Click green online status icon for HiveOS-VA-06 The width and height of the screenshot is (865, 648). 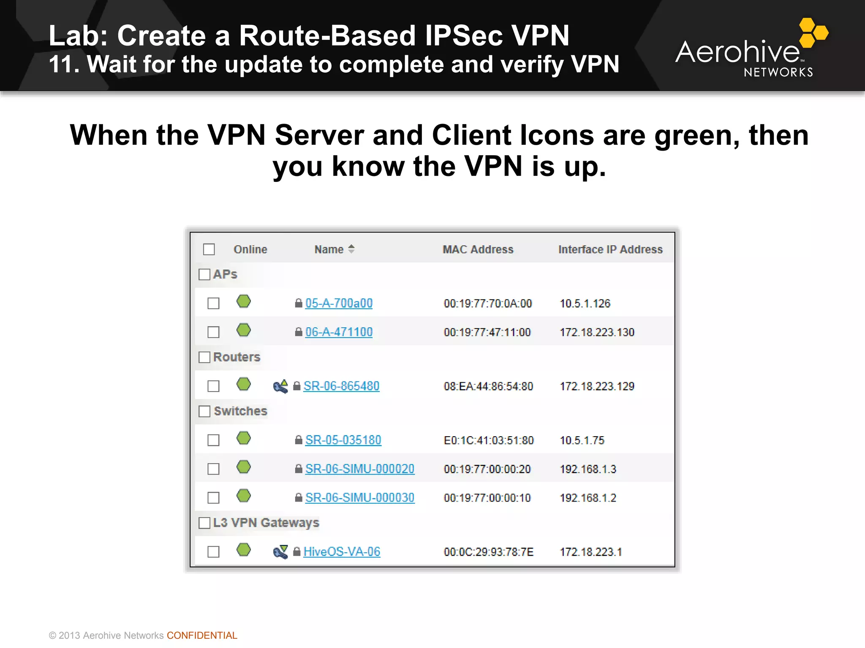pos(244,550)
